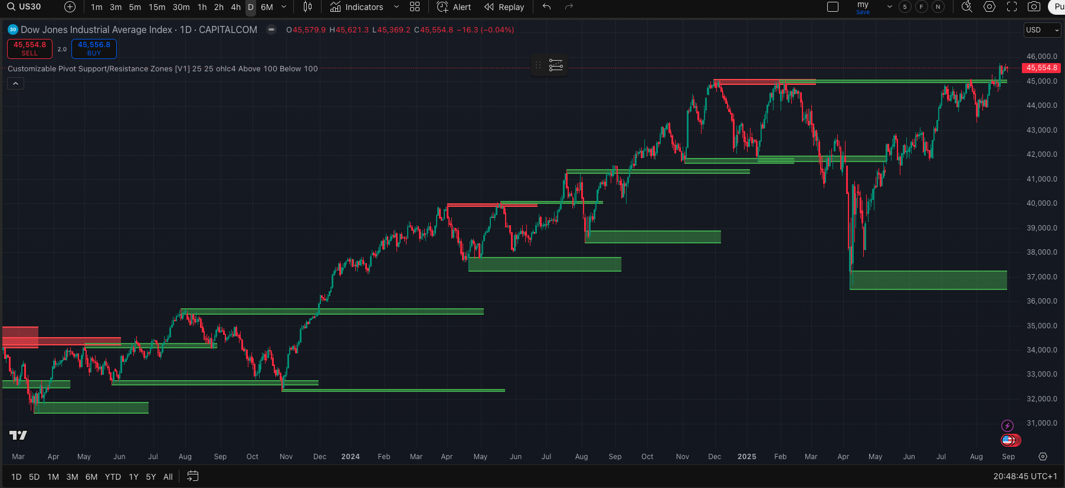Open indicator templates grid icon

[x=415, y=7]
